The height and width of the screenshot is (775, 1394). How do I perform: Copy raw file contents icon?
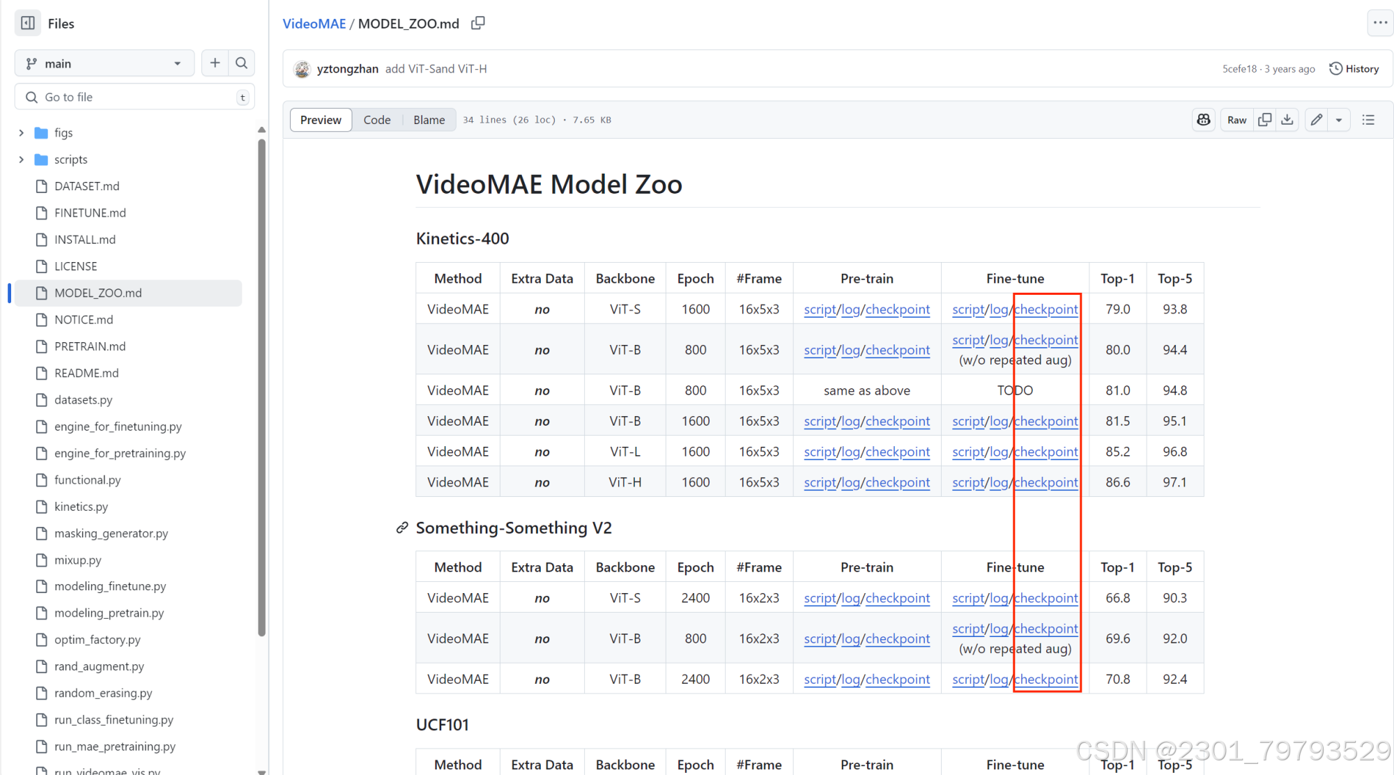pos(1264,119)
